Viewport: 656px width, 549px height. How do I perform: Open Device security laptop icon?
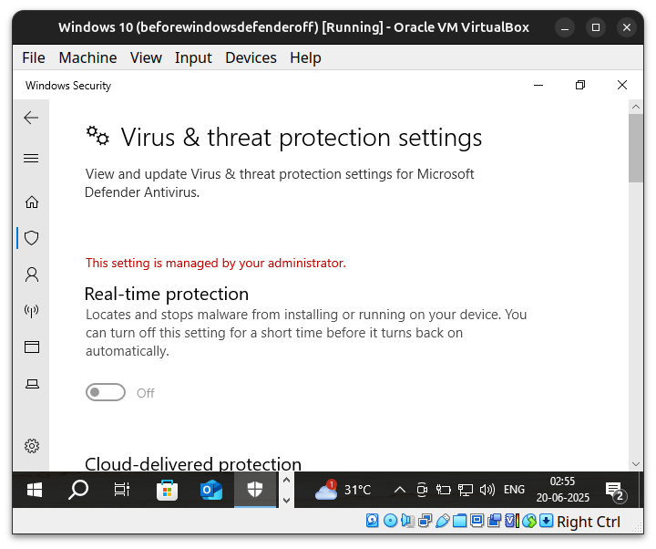tap(32, 384)
